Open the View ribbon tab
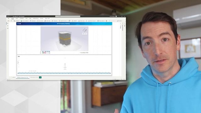Viewport: 201px width, 113px height. pyautogui.click(x=26, y=19)
